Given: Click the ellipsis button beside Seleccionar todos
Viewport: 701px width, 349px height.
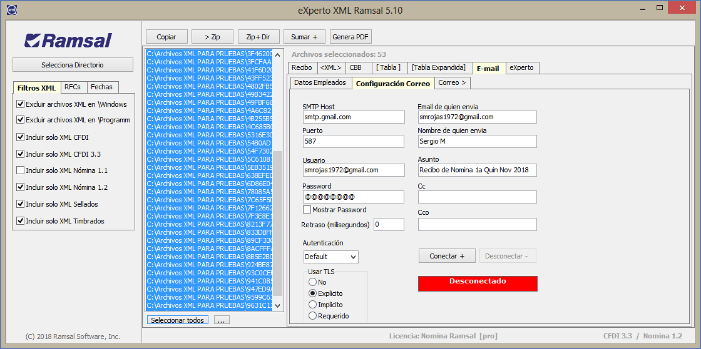Looking at the screenshot, I should [220, 320].
